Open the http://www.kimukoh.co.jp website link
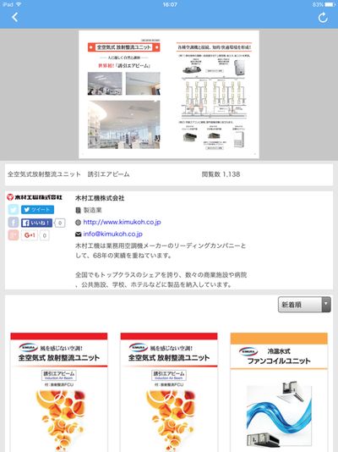 [x=122, y=222]
